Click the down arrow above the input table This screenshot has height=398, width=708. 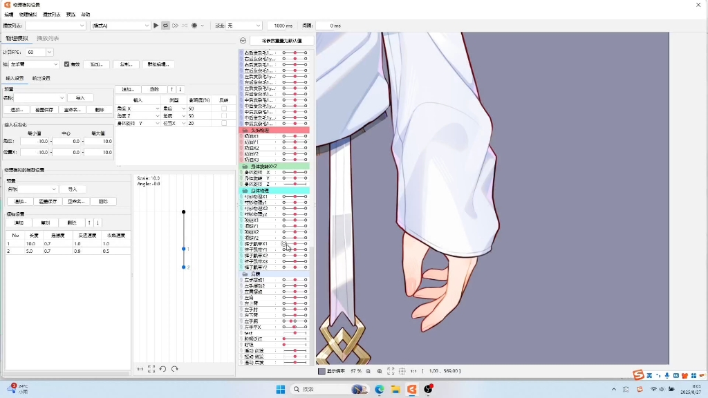pos(180,89)
